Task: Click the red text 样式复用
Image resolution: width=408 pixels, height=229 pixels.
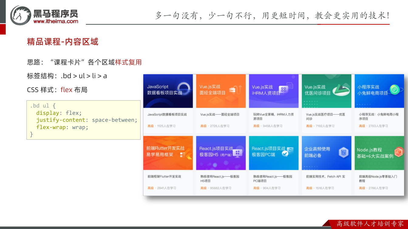Action: (128, 62)
